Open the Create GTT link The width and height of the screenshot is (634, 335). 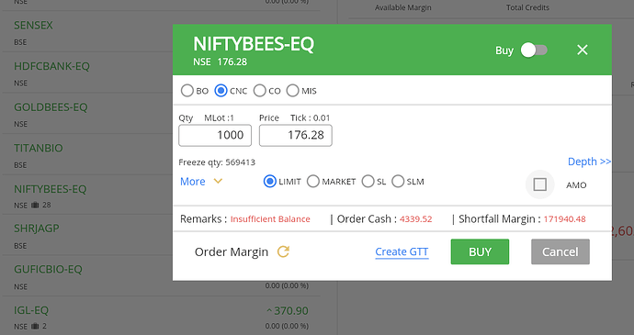402,251
